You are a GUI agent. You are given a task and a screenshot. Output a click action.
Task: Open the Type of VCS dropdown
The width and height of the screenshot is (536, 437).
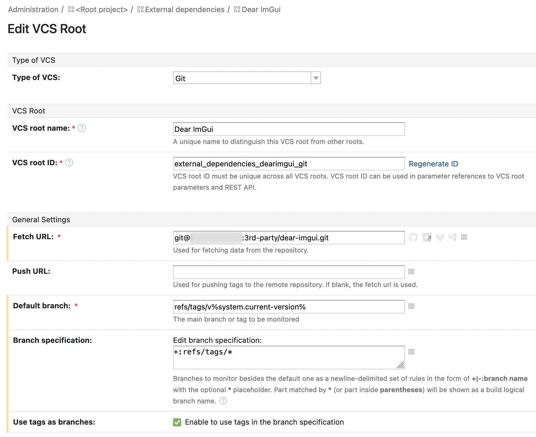click(247, 78)
